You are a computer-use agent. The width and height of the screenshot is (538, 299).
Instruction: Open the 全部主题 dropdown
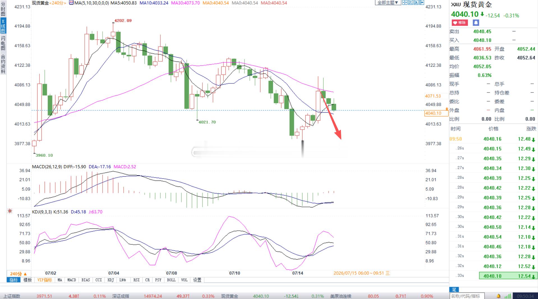pyautogui.click(x=388, y=3)
